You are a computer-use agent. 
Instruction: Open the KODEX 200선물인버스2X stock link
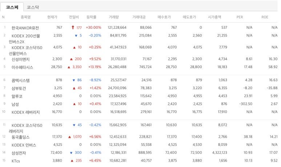coord(25,39)
